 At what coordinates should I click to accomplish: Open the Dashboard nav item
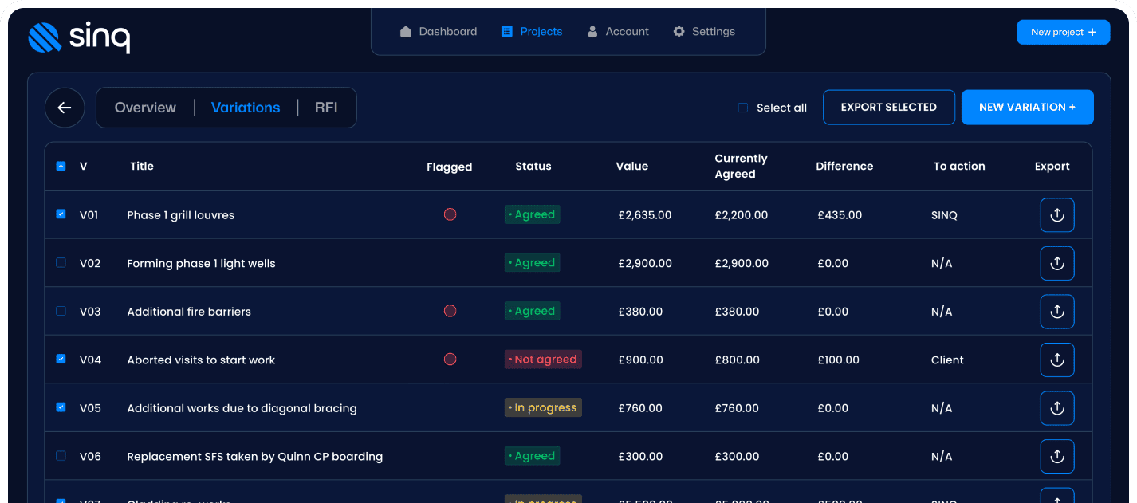click(x=439, y=32)
